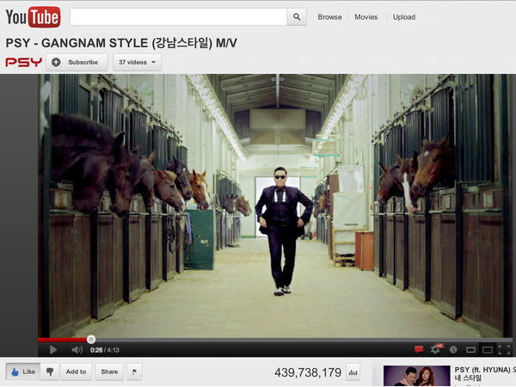Like the video
Viewport: 516px width, 387px height.
coord(23,372)
